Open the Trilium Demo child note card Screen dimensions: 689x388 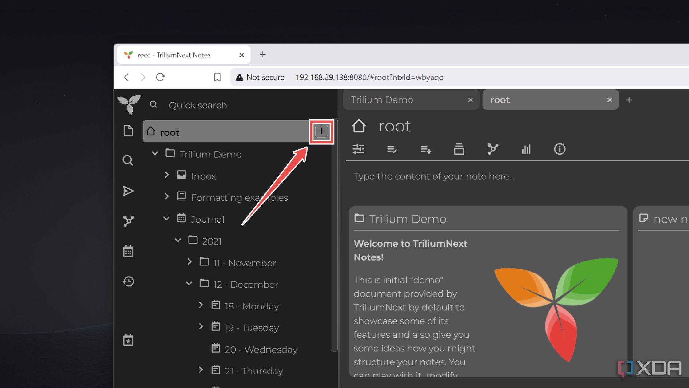pyautogui.click(x=488, y=291)
